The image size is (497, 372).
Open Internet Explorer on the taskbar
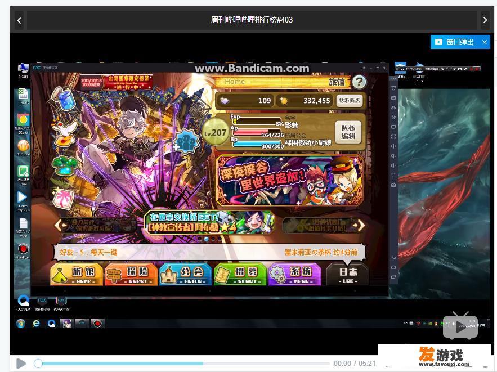click(37, 324)
